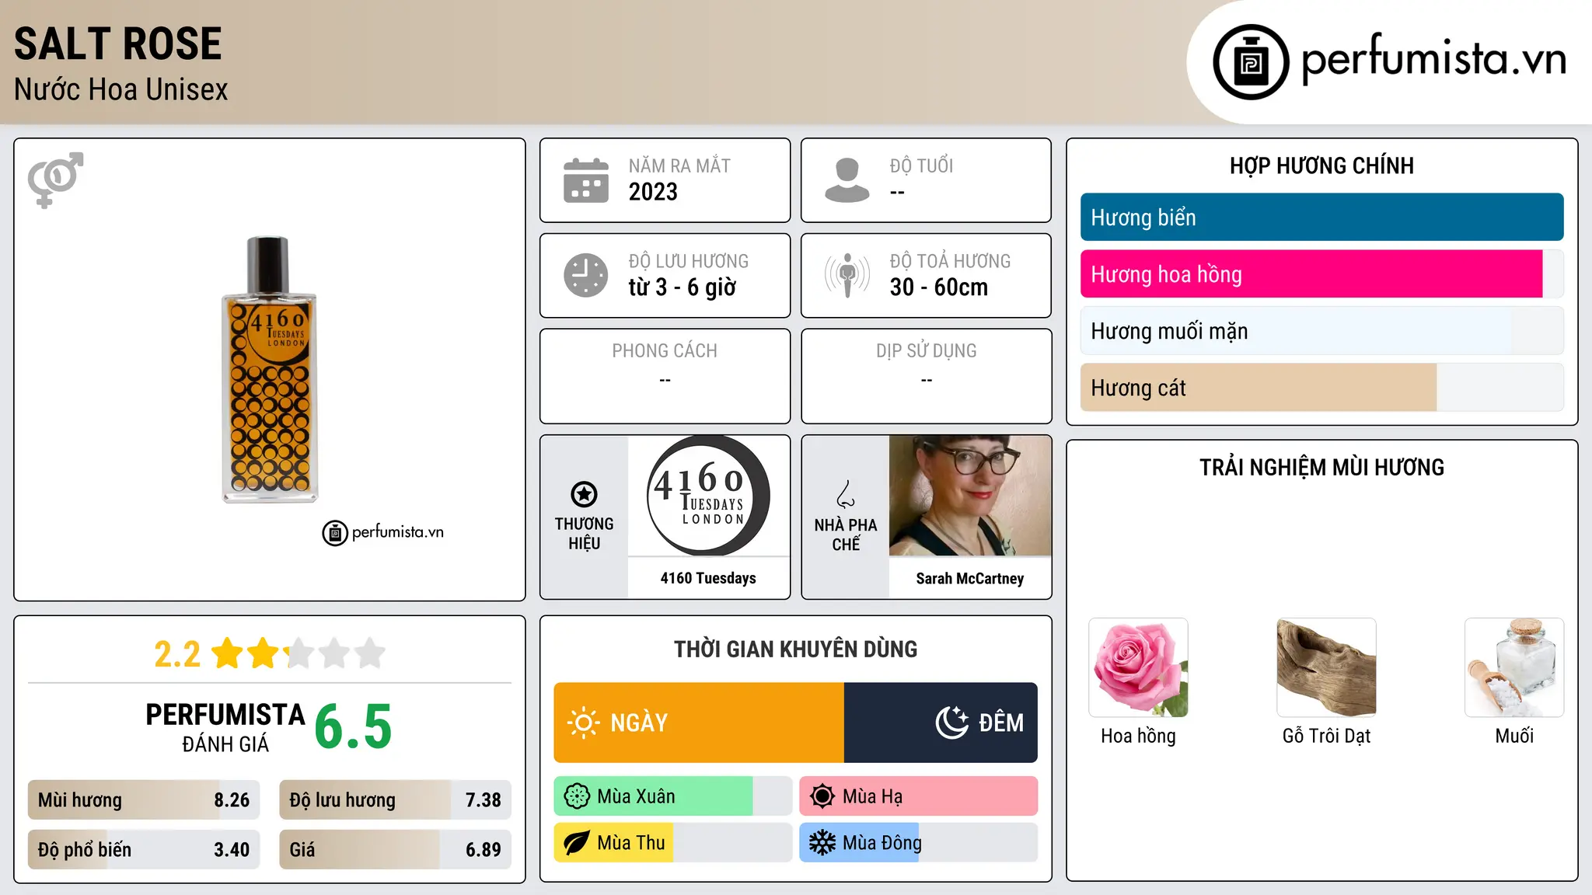The height and width of the screenshot is (895, 1592).
Task: Click the Sarah McCartney perfumer name
Action: (970, 579)
